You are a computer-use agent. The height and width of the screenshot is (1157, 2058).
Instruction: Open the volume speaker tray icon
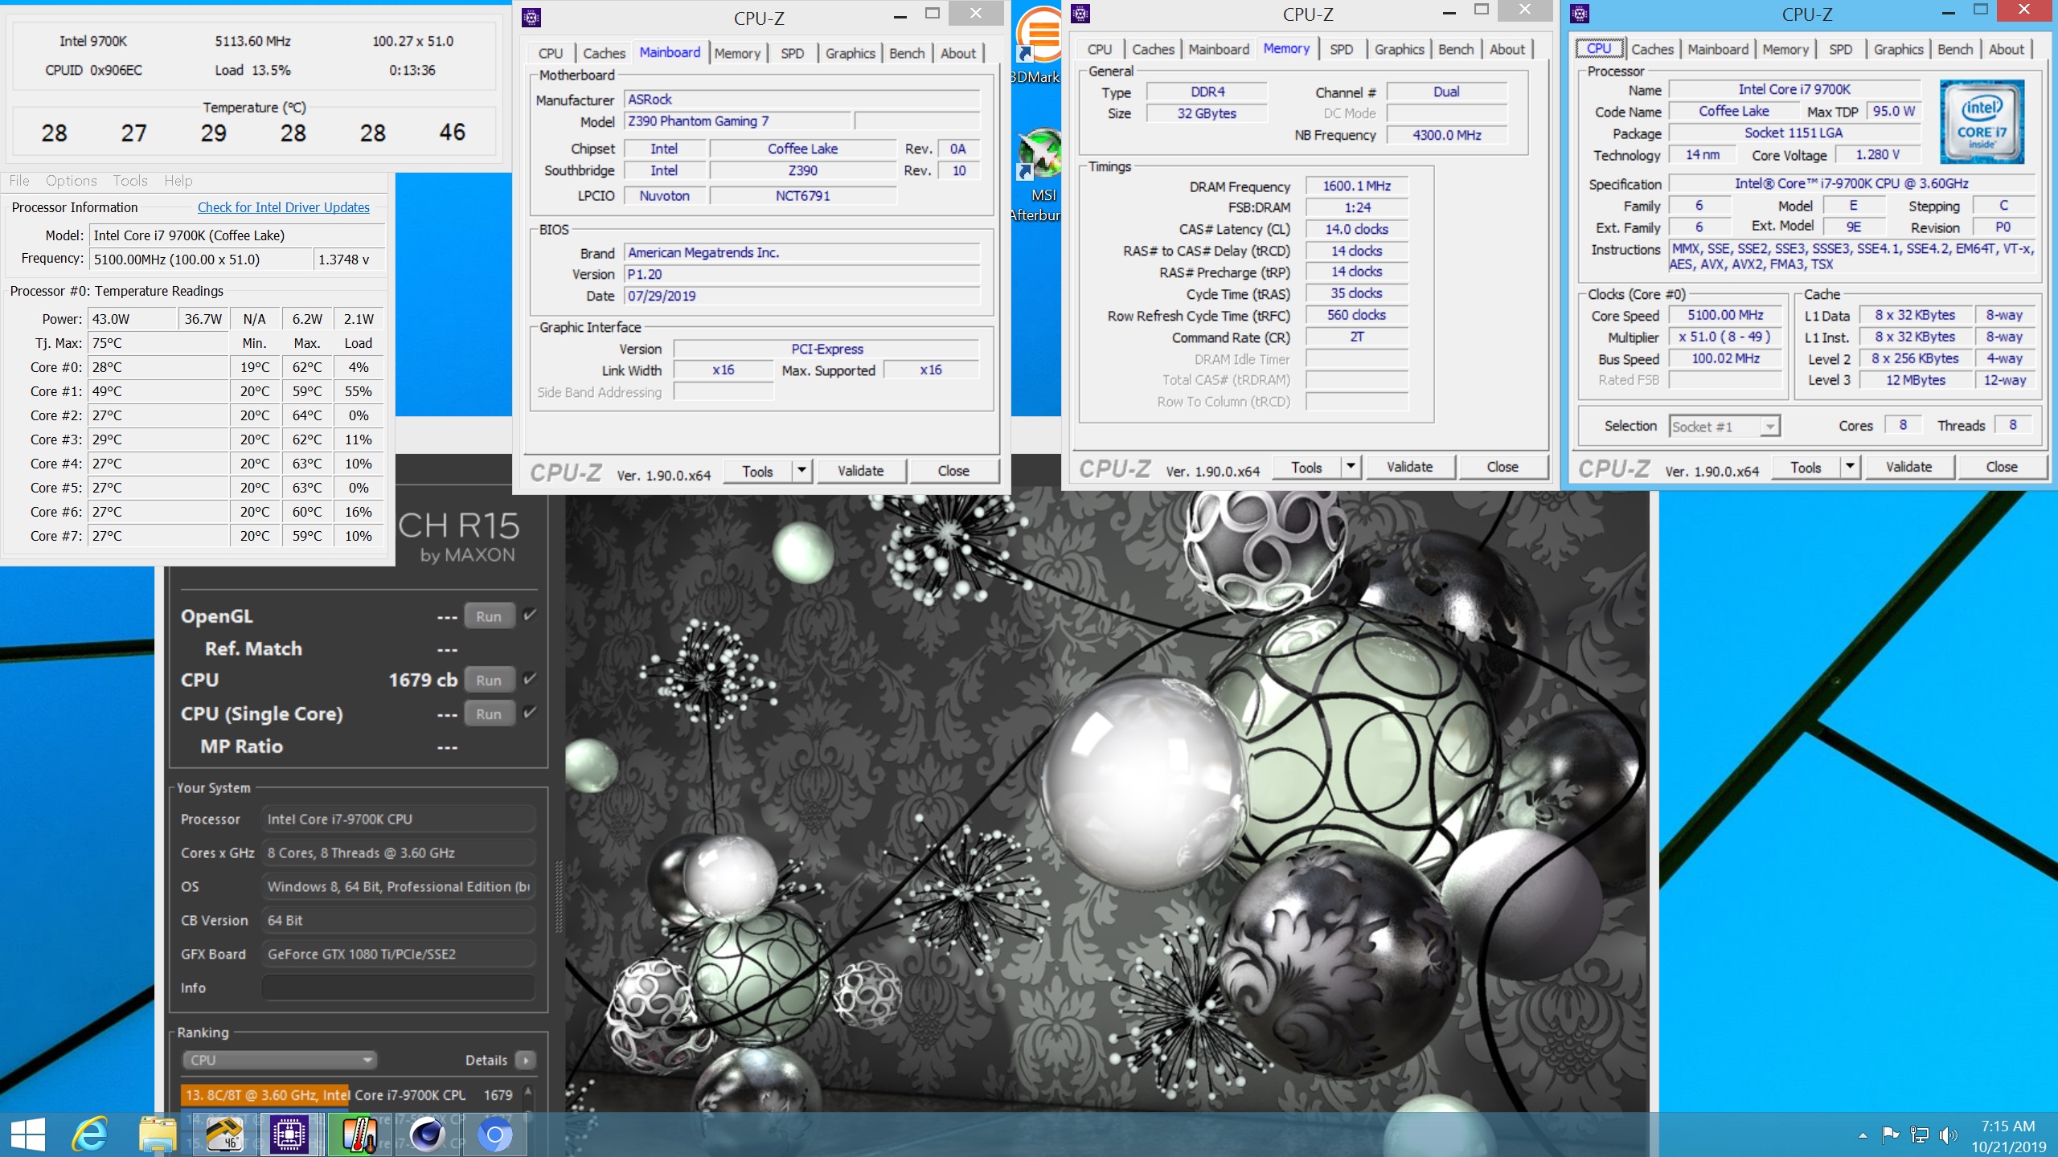pos(1948,1135)
